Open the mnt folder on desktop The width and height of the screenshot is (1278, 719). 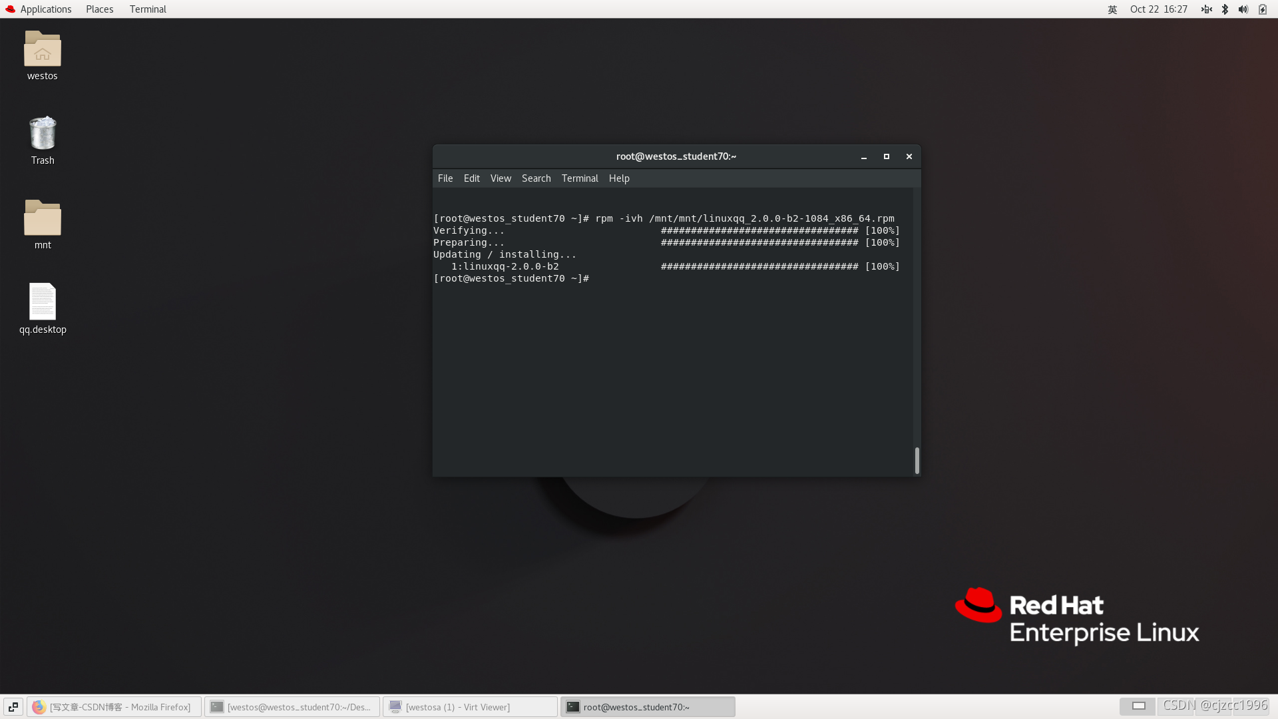click(x=42, y=218)
